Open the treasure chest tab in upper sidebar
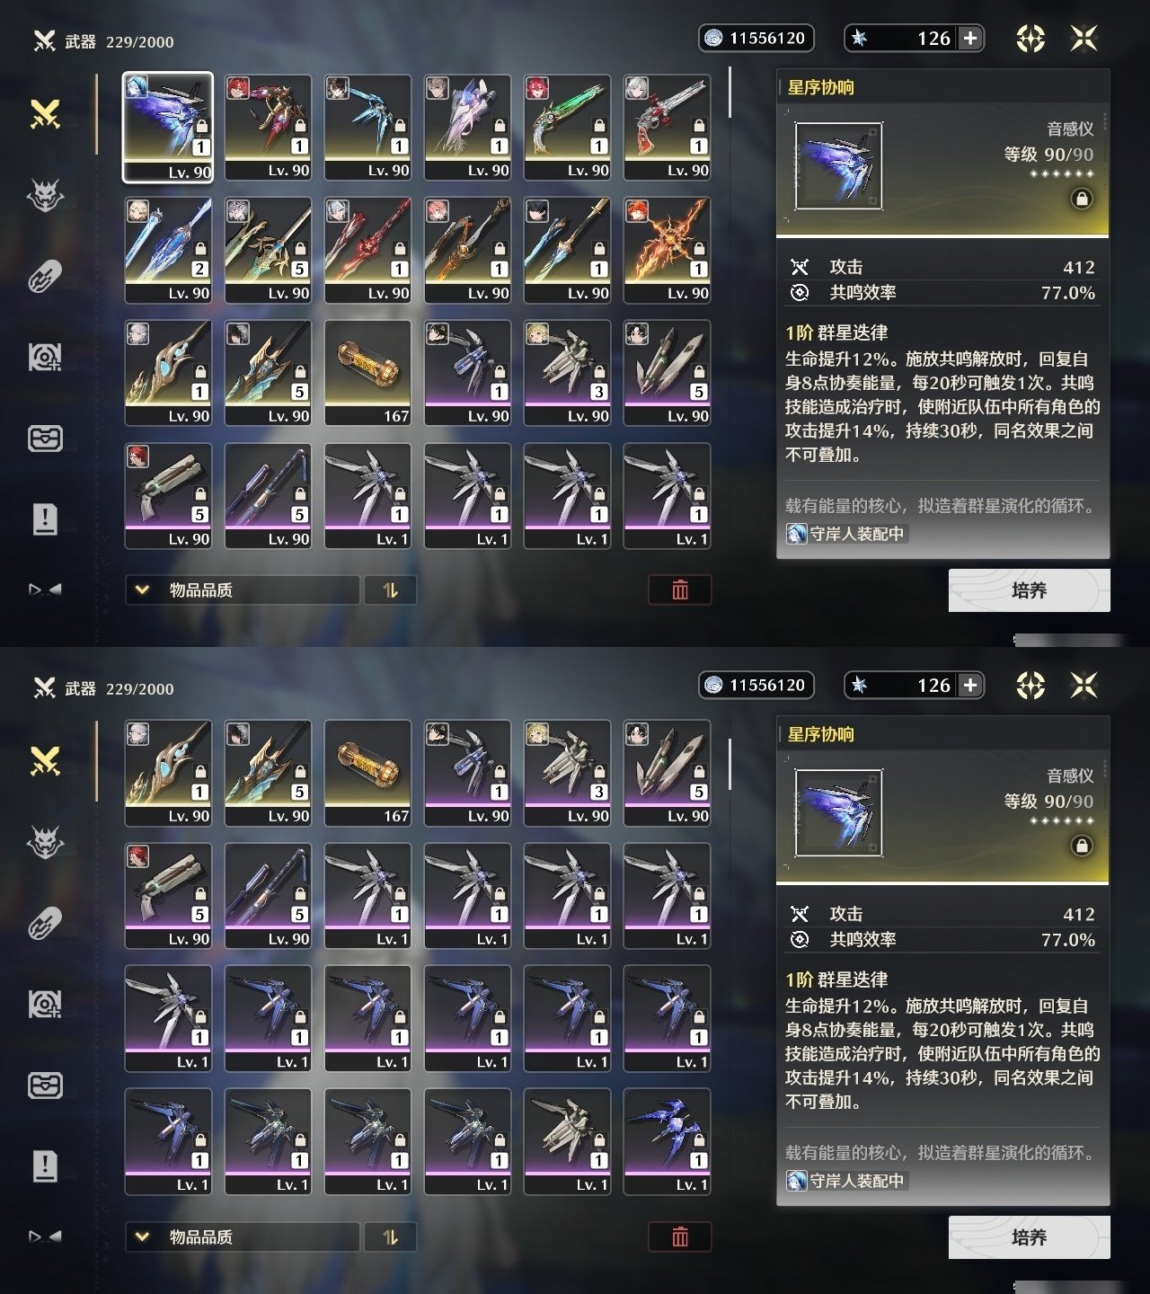 (45, 438)
